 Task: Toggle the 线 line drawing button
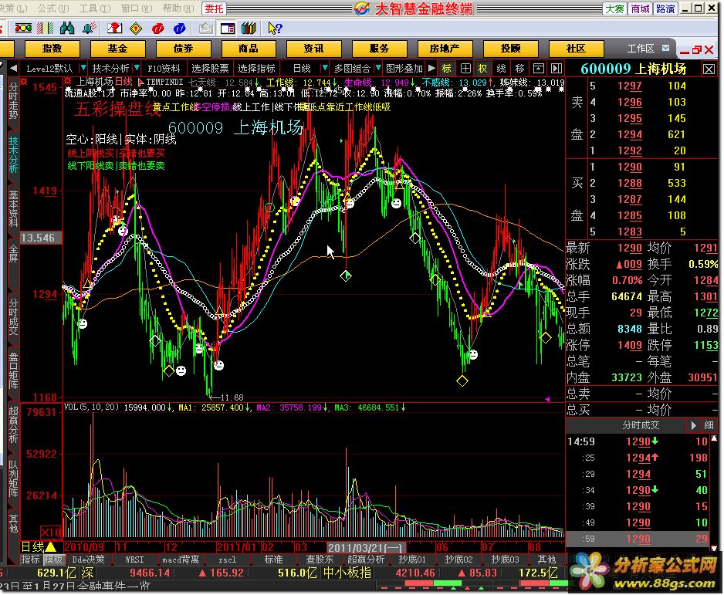[x=502, y=69]
